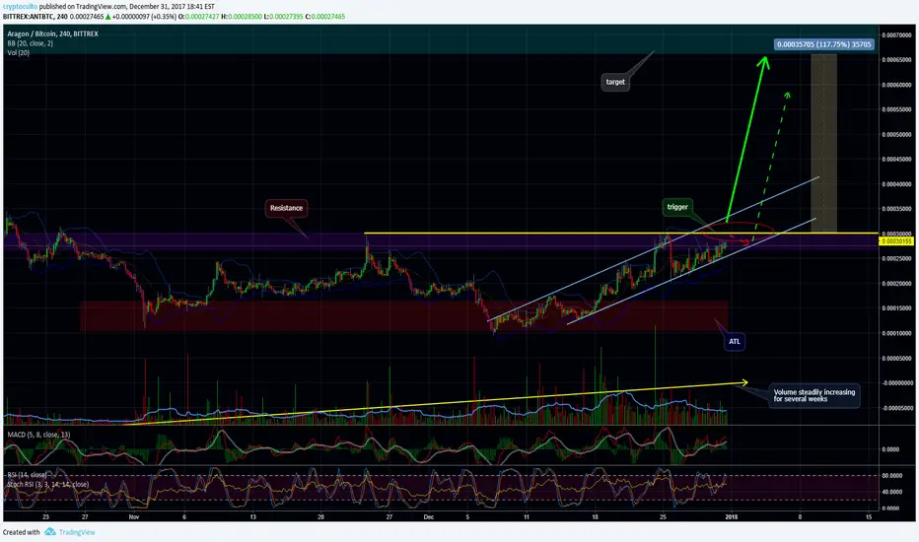The width and height of the screenshot is (919, 542).
Task: Select the 'Resistance' callout label
Action: coord(286,208)
